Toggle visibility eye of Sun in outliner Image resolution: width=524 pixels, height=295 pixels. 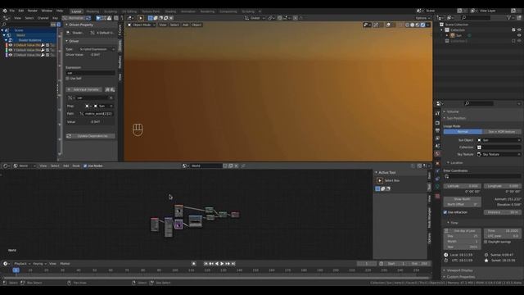519,35
